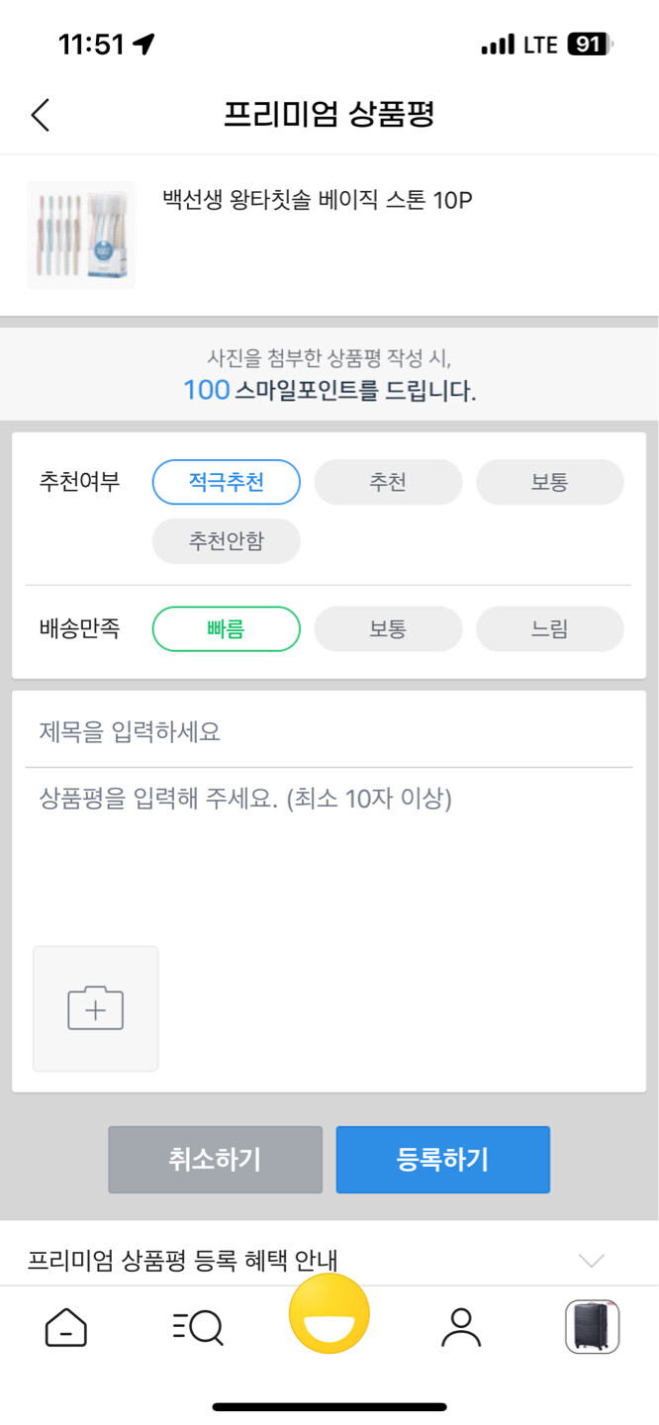The width and height of the screenshot is (659, 1425).
Task: Expand 프리미엄 상품평 등록 혜택 안내 chevron
Action: click(591, 1260)
